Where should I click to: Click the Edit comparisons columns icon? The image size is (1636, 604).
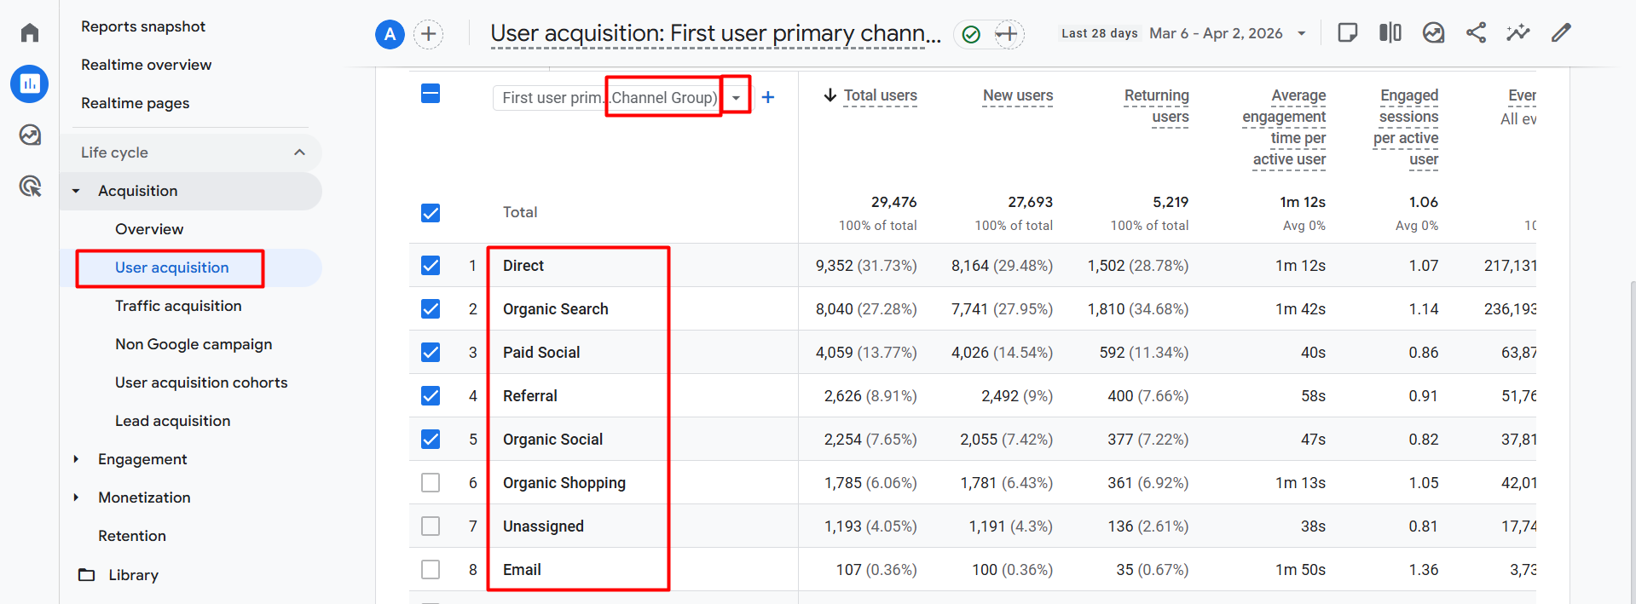(1390, 32)
